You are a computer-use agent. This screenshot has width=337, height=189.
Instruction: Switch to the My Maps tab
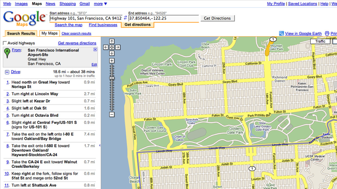click(x=49, y=33)
